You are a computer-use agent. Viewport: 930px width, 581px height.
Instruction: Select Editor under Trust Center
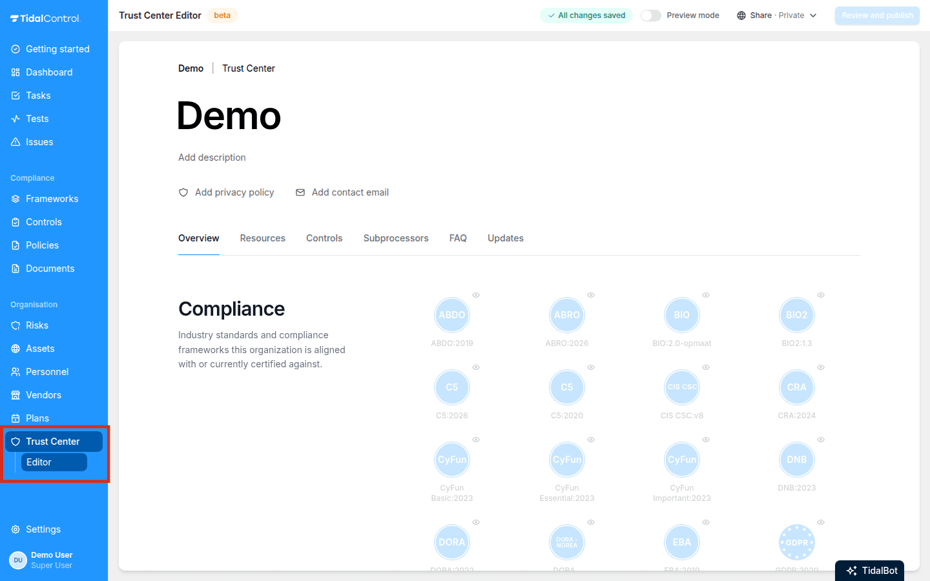tap(54, 462)
